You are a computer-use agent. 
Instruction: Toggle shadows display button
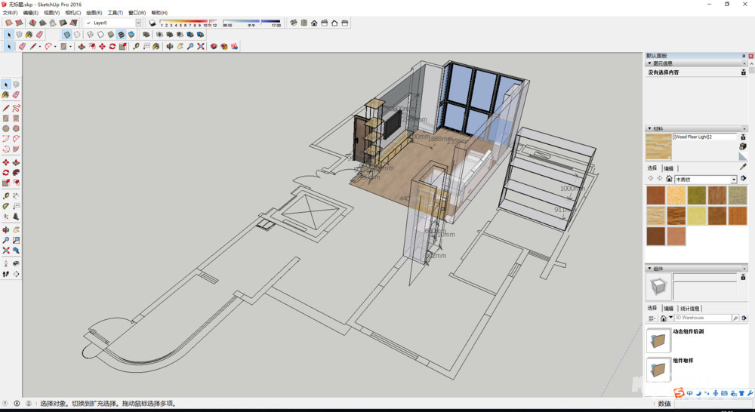tap(152, 23)
